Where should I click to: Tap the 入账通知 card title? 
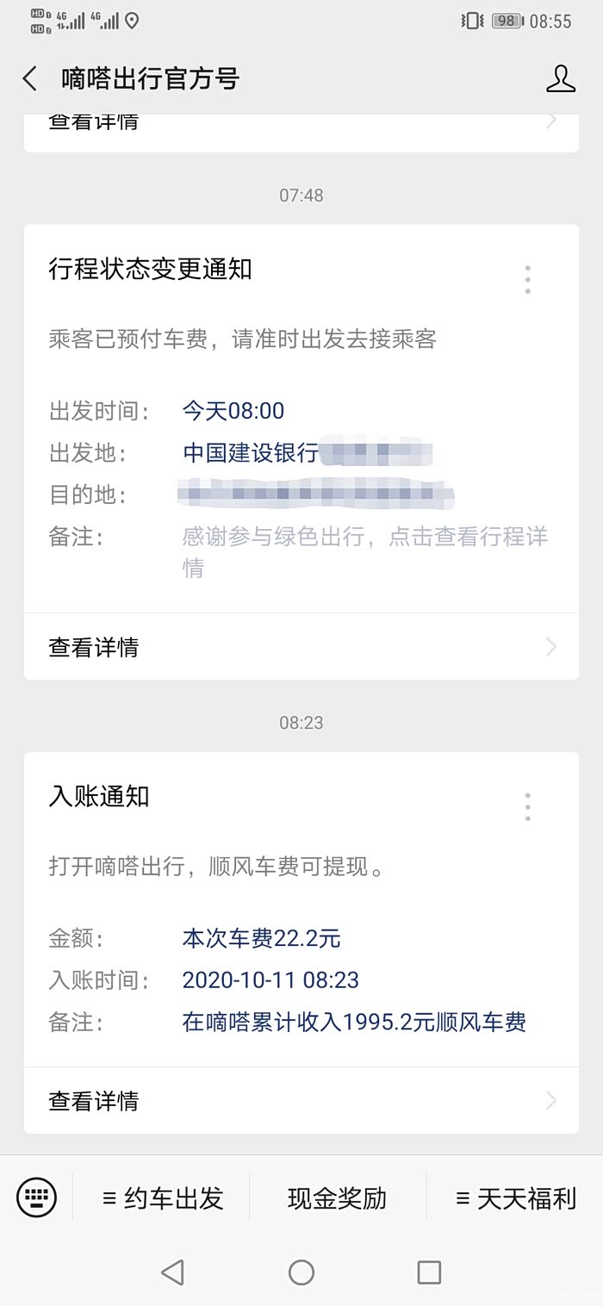pos(99,797)
